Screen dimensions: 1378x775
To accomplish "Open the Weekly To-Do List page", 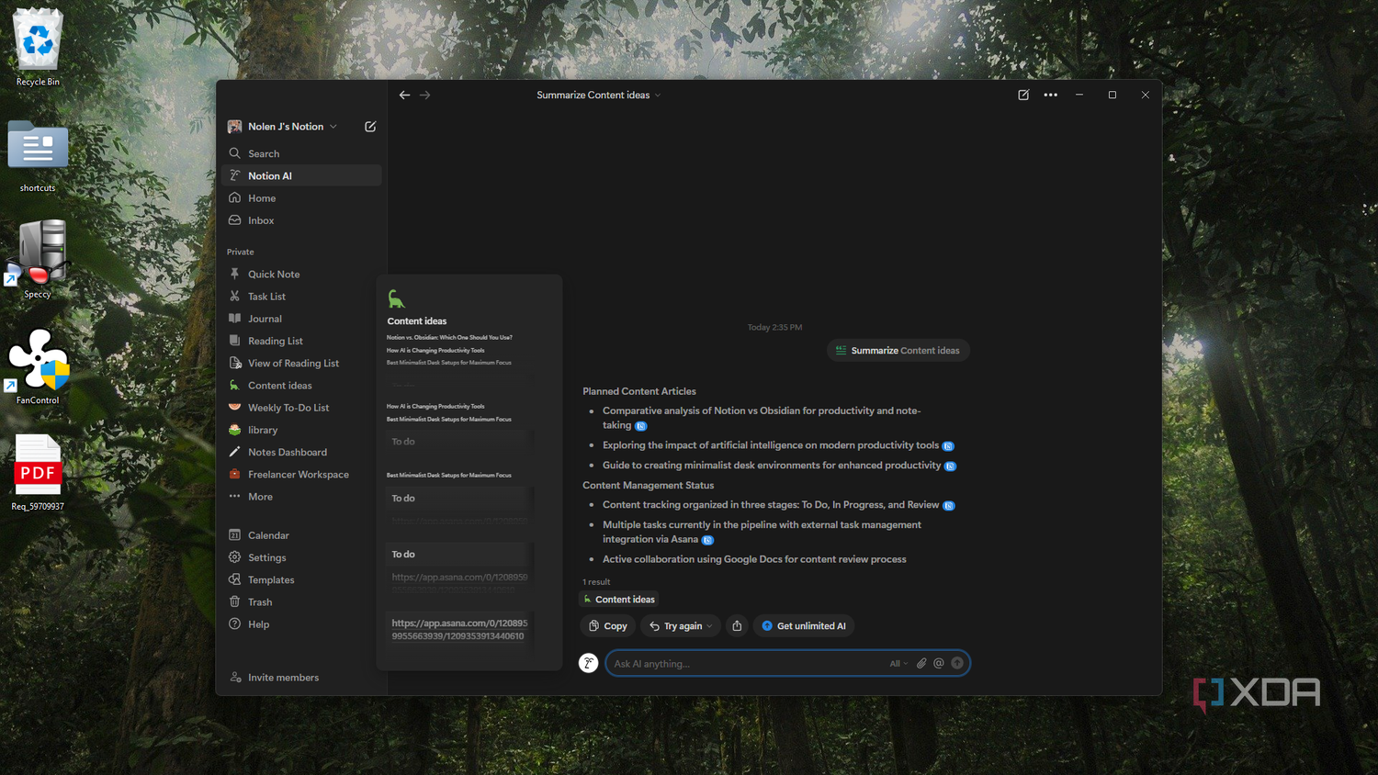I will pyautogui.click(x=302, y=408).
